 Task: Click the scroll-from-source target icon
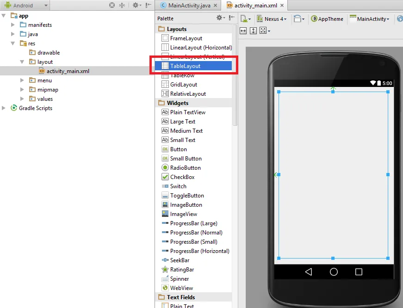(112, 6)
